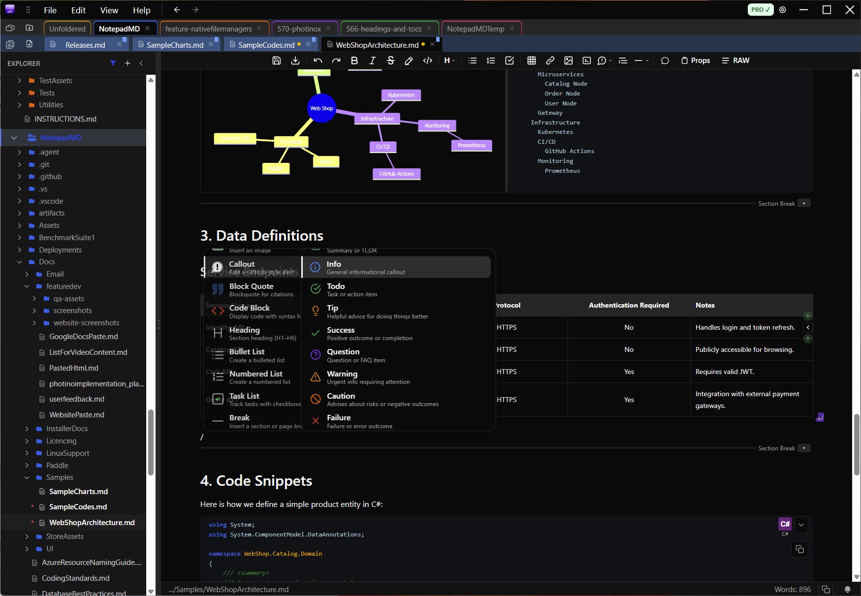Pick the Caution callout type
861x596 pixels.
(397, 399)
